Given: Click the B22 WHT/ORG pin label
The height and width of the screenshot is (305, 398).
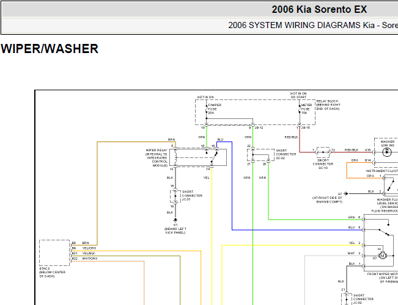Looking at the screenshot, I should [84, 259].
